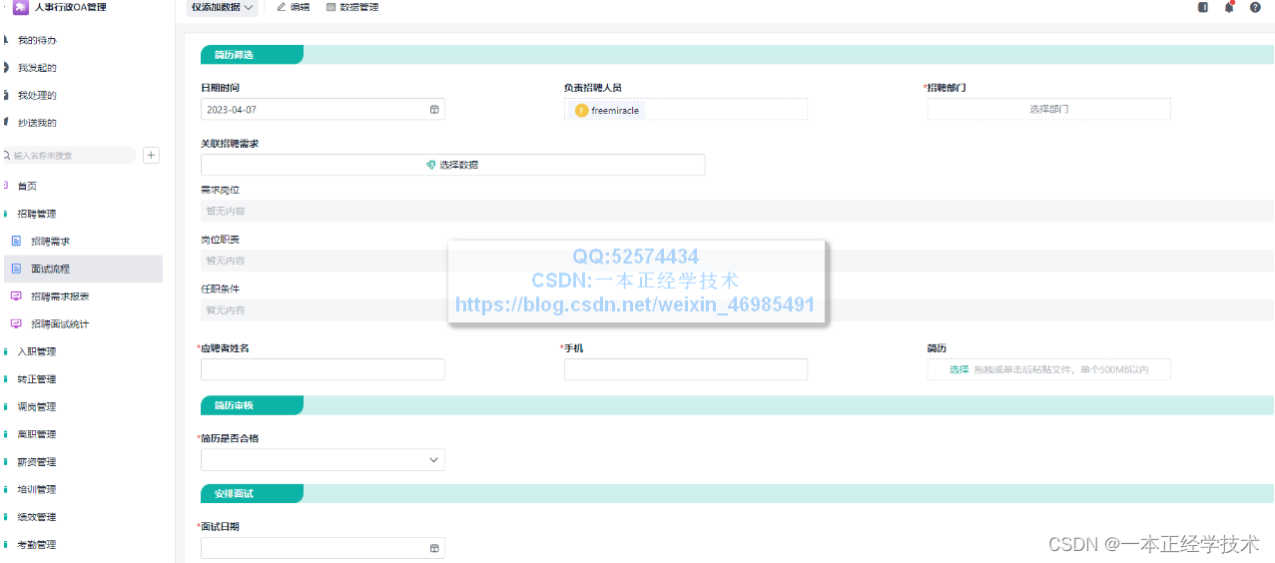Click the 手机 input field
The height and width of the screenshot is (563, 1275).
click(x=686, y=369)
